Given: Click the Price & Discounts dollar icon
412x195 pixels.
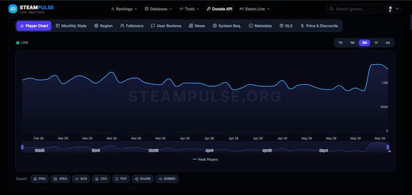Looking at the screenshot, I should point(302,26).
